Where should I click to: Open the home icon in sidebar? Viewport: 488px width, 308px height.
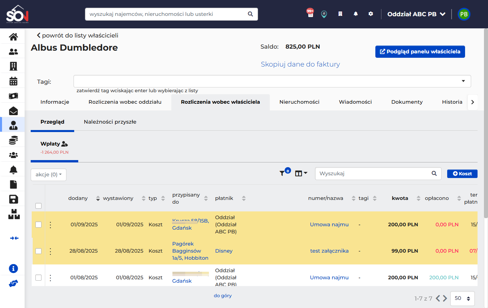(13, 36)
